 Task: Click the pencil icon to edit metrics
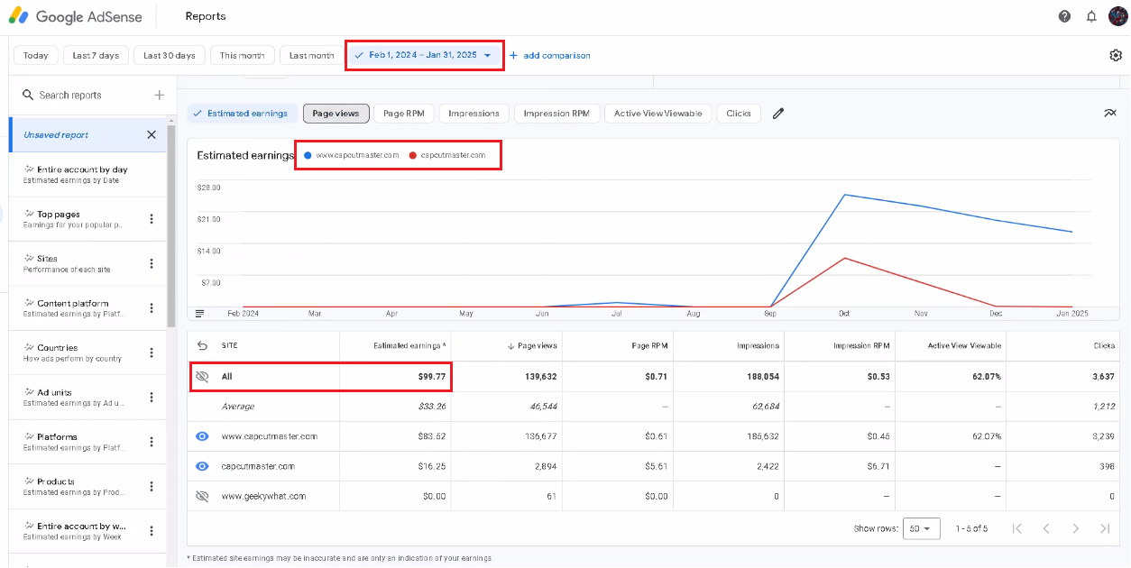pyautogui.click(x=779, y=114)
